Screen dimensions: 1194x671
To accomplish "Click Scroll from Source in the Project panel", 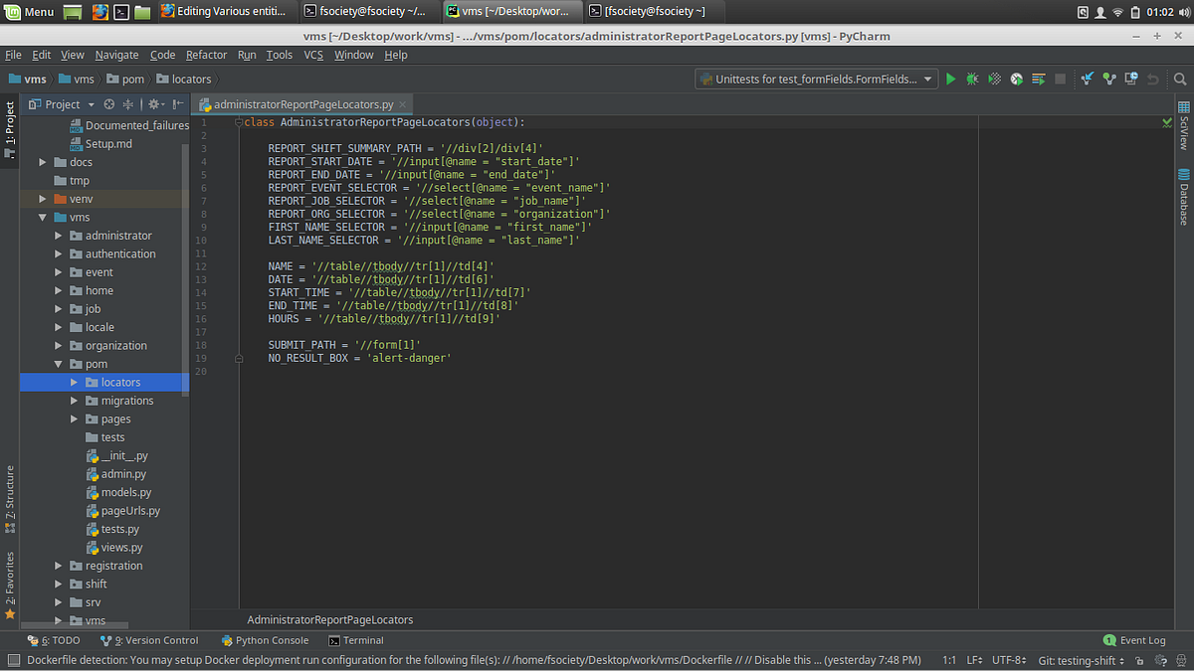I will pyautogui.click(x=107, y=103).
